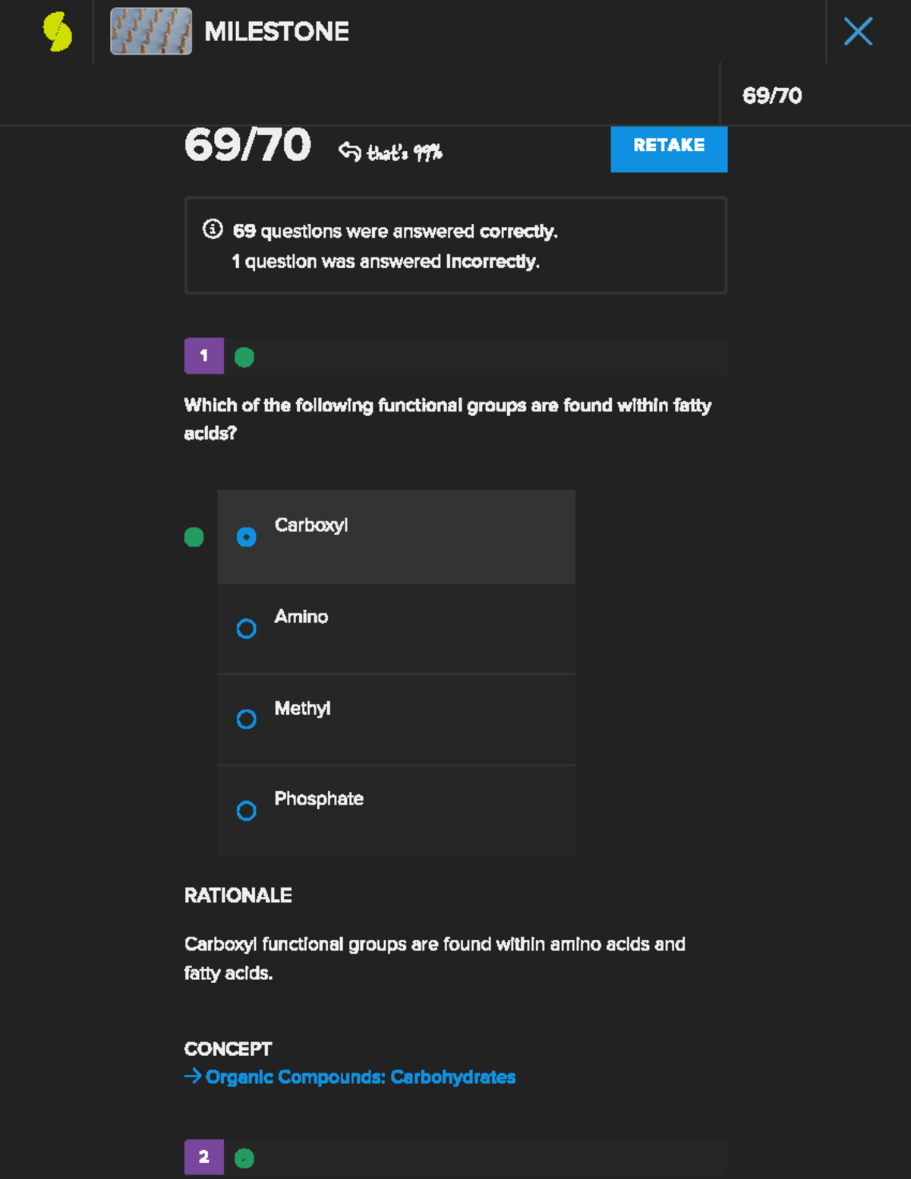Screen dimensions: 911x1179
Task: Click the 69/70 score in the header
Action: [772, 96]
